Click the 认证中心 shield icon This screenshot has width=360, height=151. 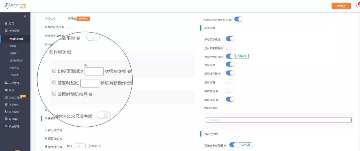(6, 105)
